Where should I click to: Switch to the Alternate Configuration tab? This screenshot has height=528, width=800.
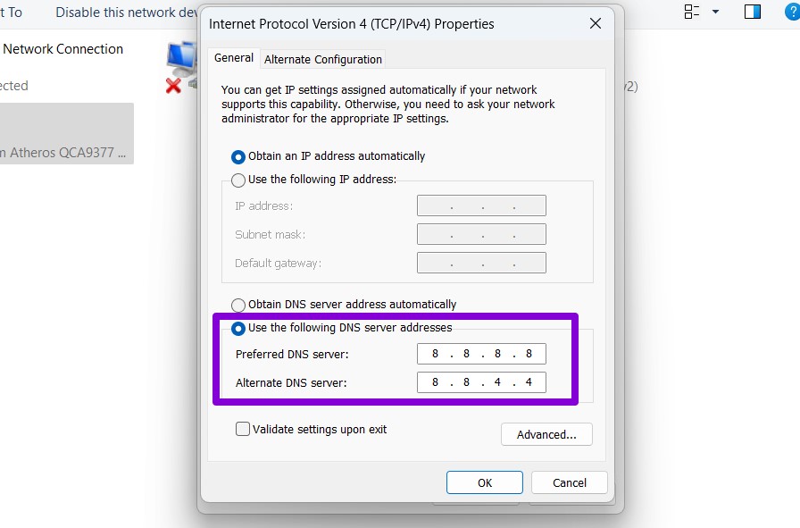[322, 59]
